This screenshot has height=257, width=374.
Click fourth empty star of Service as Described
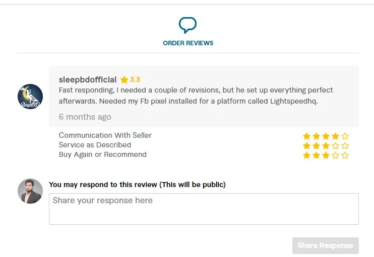pyautogui.click(x=335, y=146)
